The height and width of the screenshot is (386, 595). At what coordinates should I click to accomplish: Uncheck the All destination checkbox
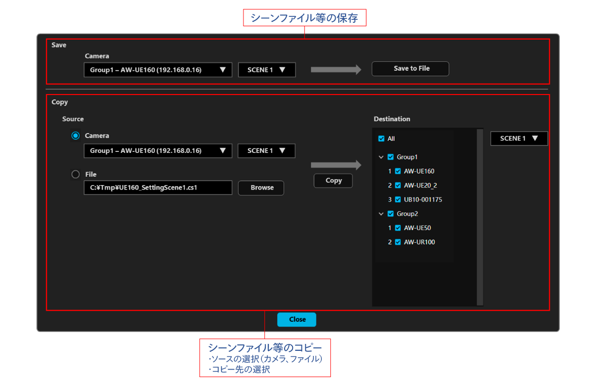tap(381, 139)
